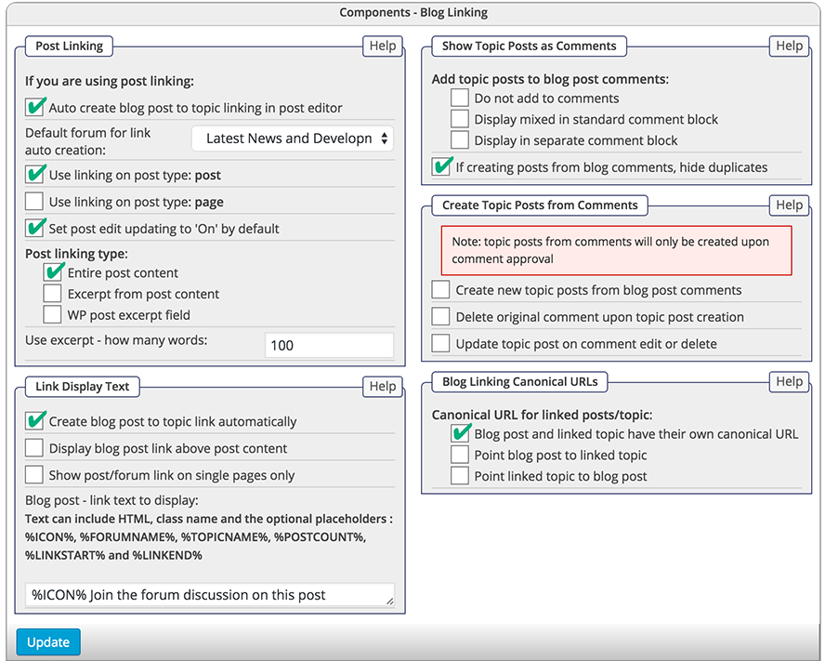Open Help for Show Topic Posts as Comments
This screenshot has height=661, width=825.
coord(789,46)
